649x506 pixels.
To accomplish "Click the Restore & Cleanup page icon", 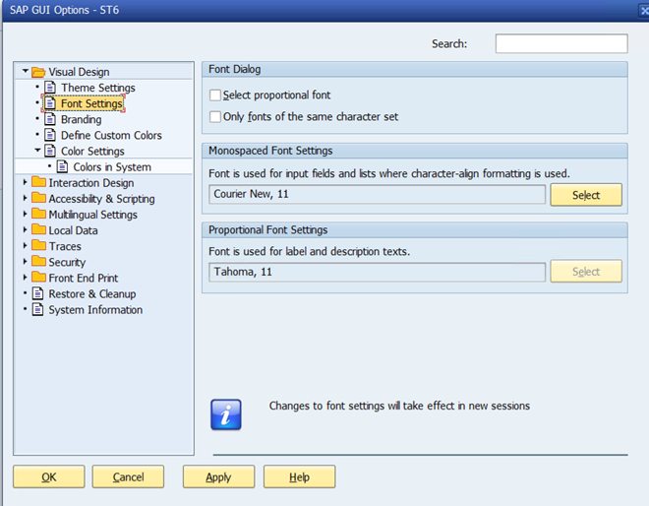I will click(38, 293).
